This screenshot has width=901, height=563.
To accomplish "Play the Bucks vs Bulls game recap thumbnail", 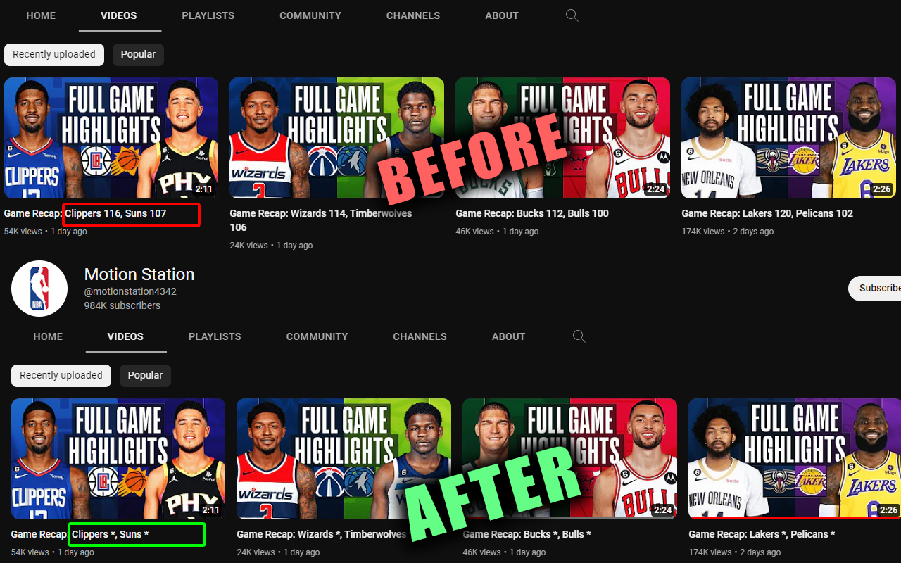I will pos(562,138).
